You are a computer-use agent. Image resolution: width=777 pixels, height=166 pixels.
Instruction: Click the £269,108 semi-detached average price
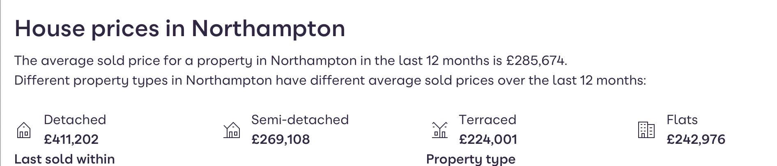(280, 139)
